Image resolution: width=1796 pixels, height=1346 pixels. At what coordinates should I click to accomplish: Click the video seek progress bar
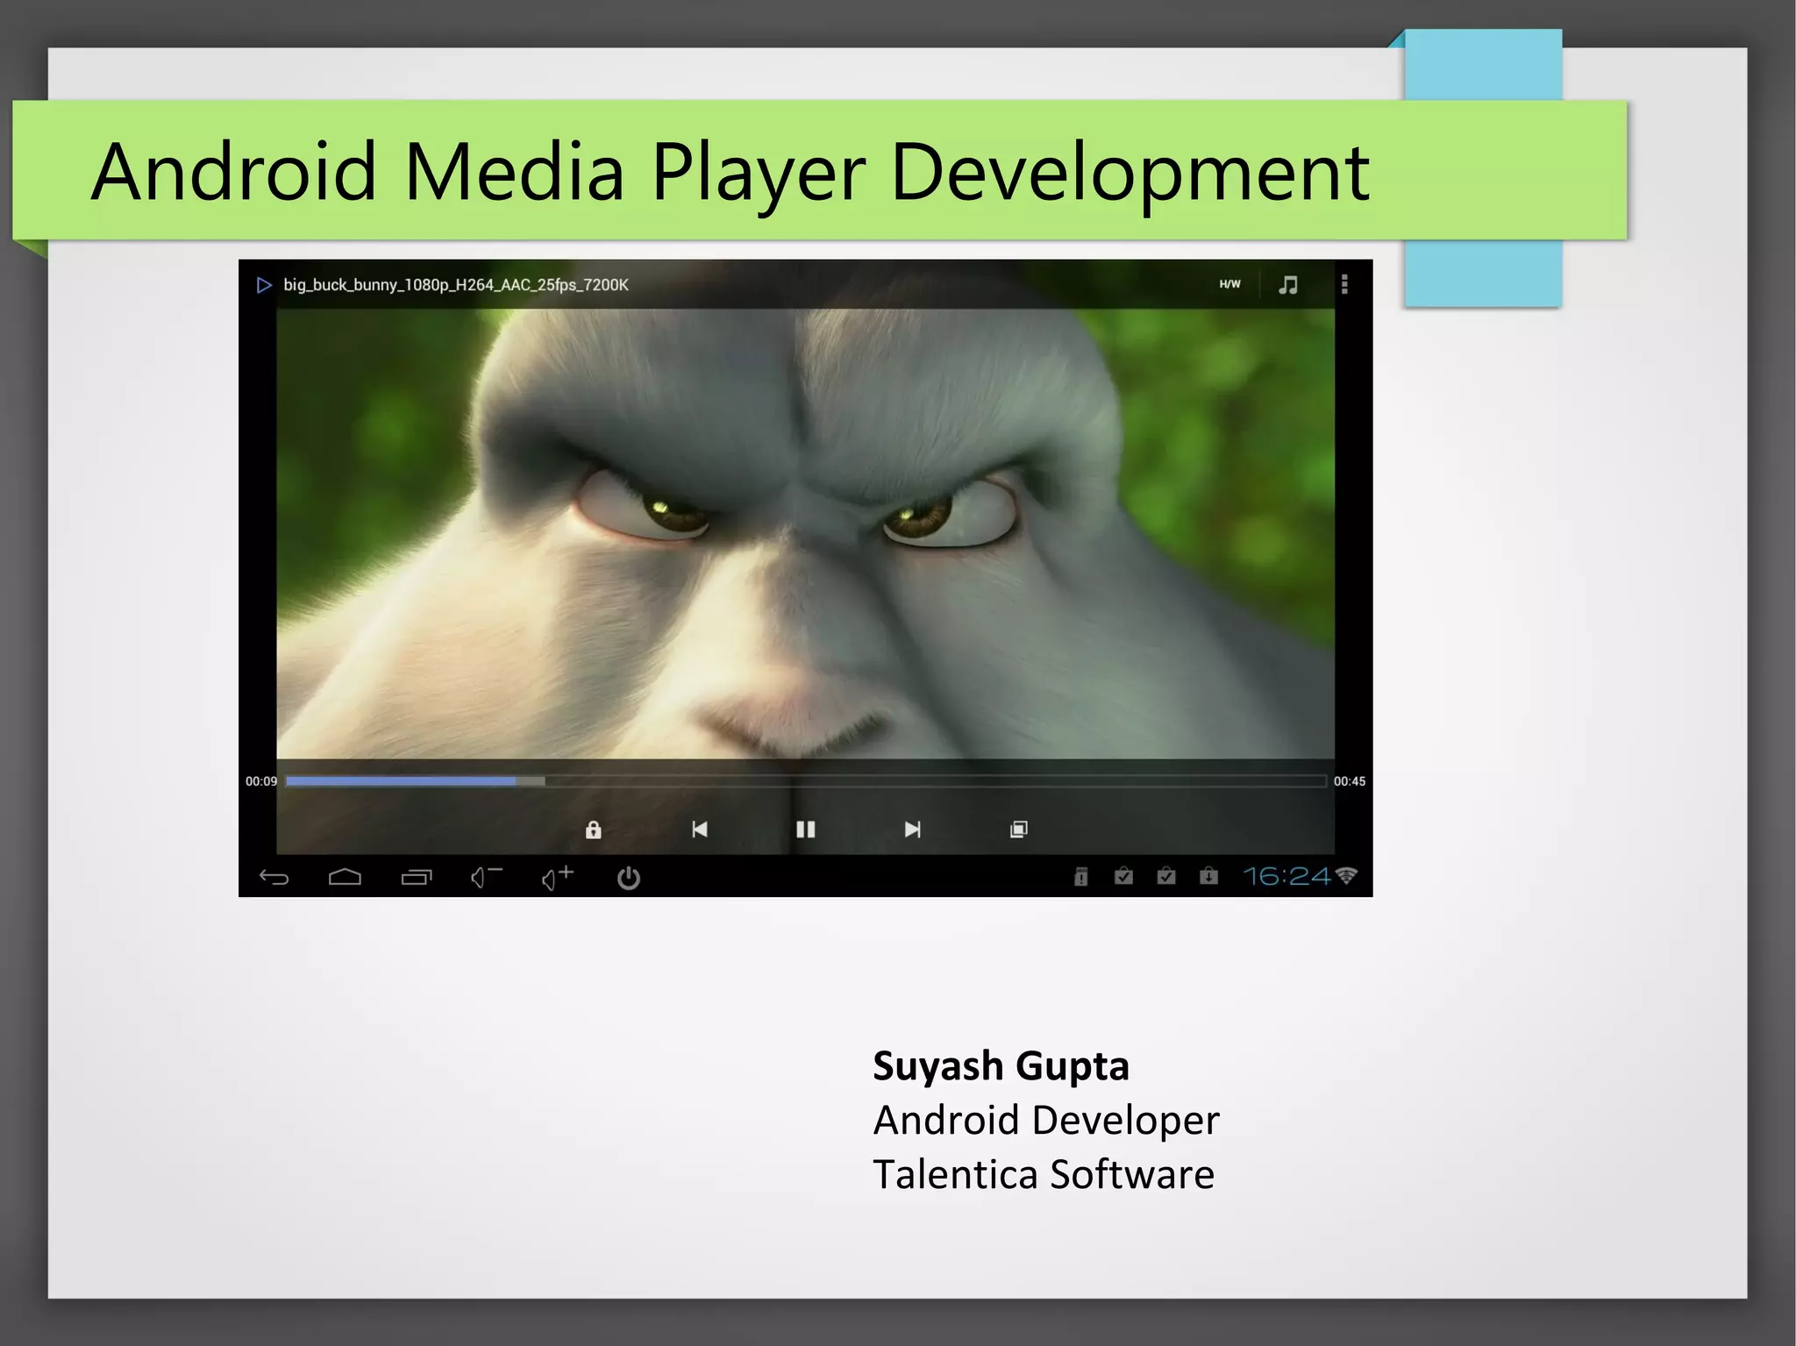click(x=805, y=780)
